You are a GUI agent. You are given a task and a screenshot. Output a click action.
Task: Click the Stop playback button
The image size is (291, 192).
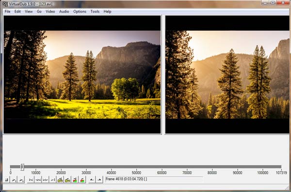pyautogui.click(x=7, y=180)
